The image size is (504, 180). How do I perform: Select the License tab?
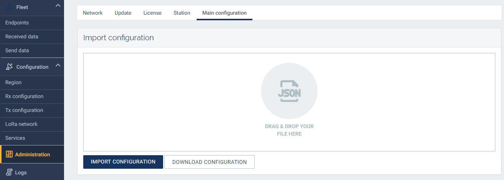[x=152, y=13]
